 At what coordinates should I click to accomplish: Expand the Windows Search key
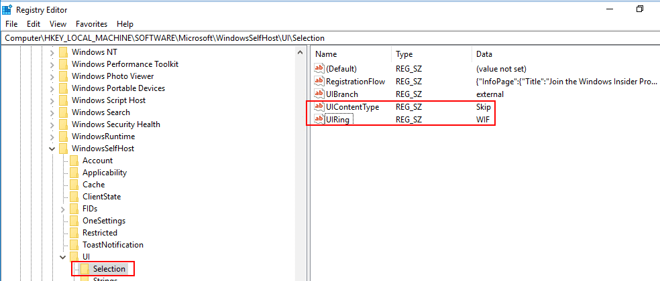(52, 112)
